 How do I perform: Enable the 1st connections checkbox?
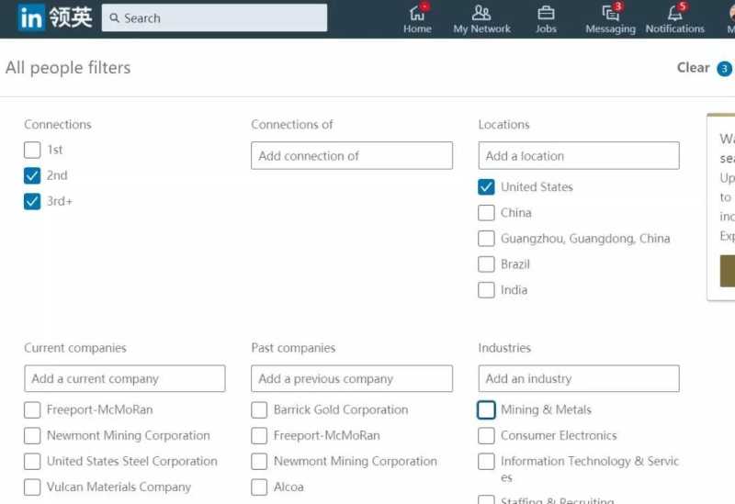[32, 150]
